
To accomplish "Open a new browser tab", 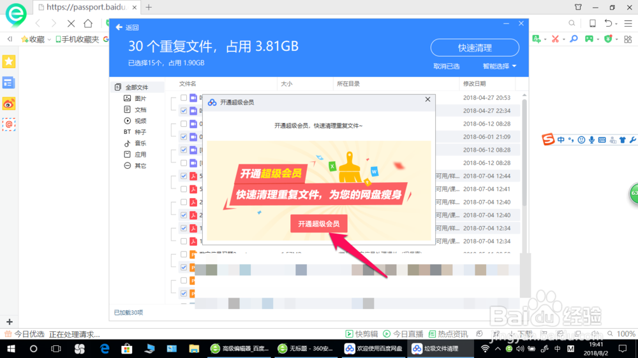I will (x=149, y=7).
